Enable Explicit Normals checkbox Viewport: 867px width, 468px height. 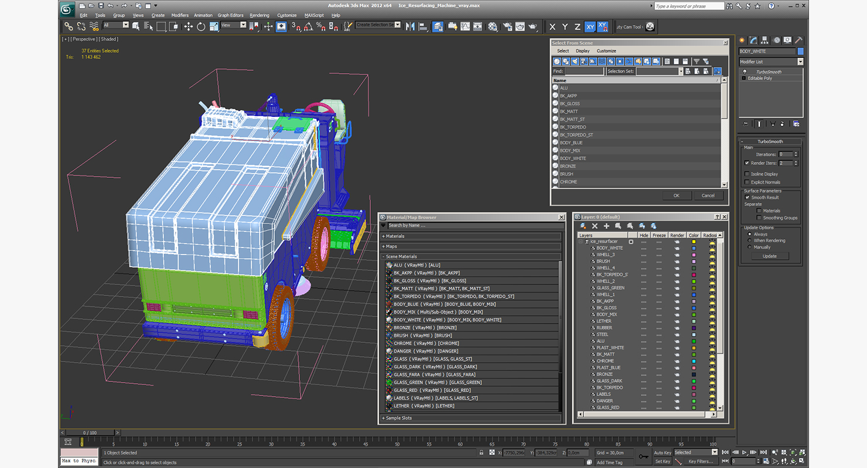click(747, 182)
